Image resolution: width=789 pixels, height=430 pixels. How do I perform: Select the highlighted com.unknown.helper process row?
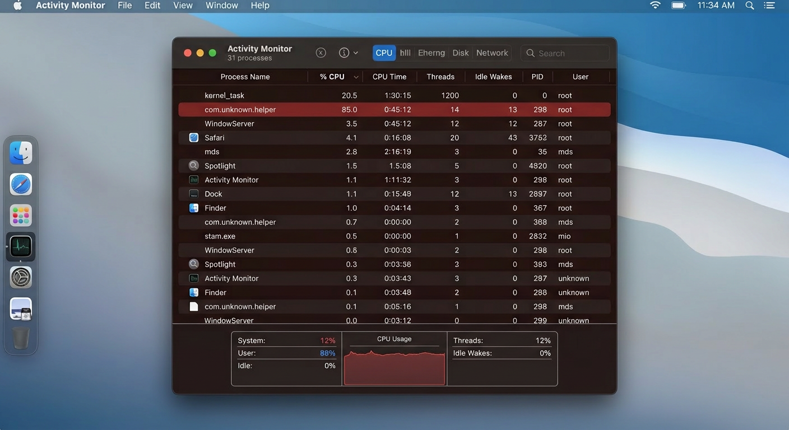point(392,109)
